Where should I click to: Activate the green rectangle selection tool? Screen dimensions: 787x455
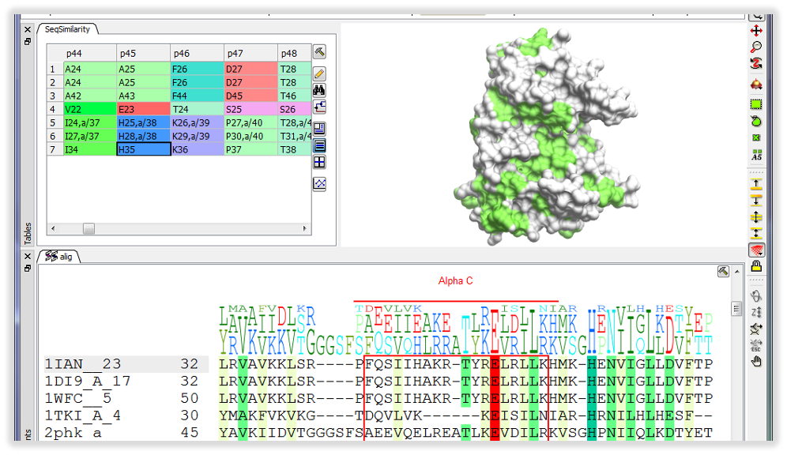tap(756, 104)
